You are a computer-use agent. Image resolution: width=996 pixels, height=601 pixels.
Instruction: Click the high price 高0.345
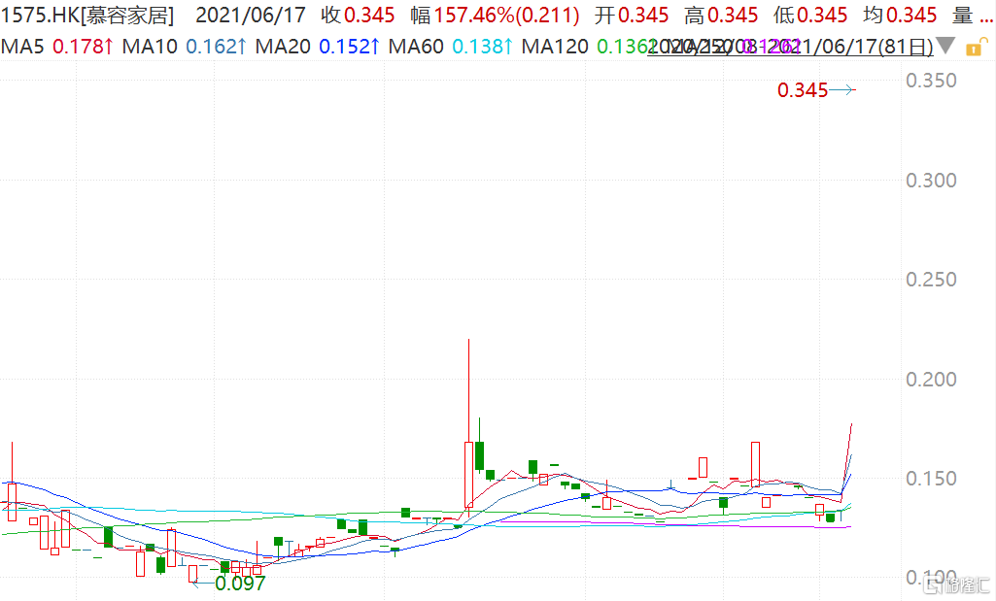[721, 16]
